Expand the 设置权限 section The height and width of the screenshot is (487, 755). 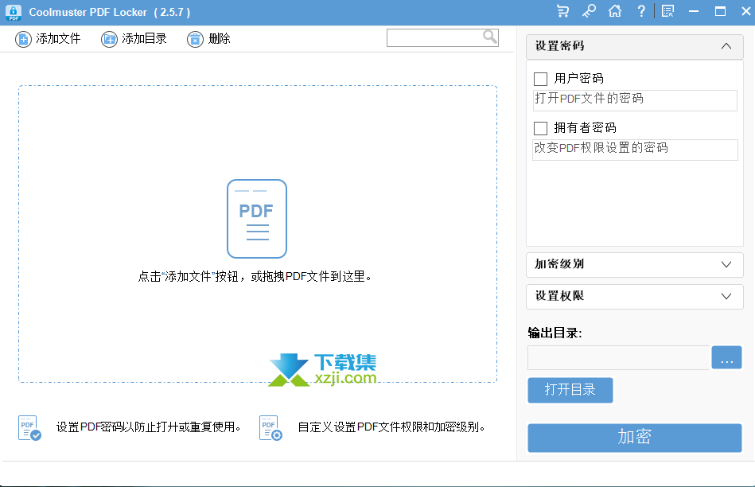[x=635, y=296]
